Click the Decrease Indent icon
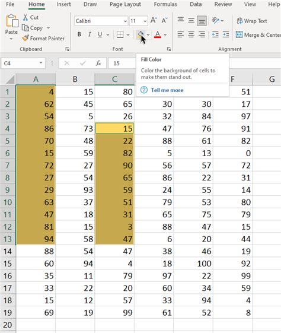The width and height of the screenshot is (281, 333). 215,34
